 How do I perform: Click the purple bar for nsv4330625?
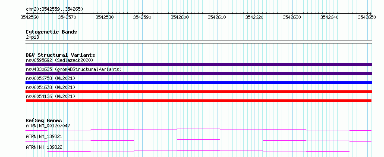pyautogui.click(x=198, y=74)
